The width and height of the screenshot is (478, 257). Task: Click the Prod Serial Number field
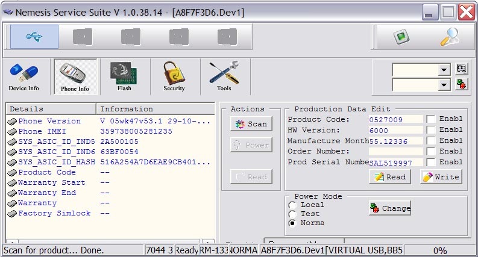[x=395, y=163]
